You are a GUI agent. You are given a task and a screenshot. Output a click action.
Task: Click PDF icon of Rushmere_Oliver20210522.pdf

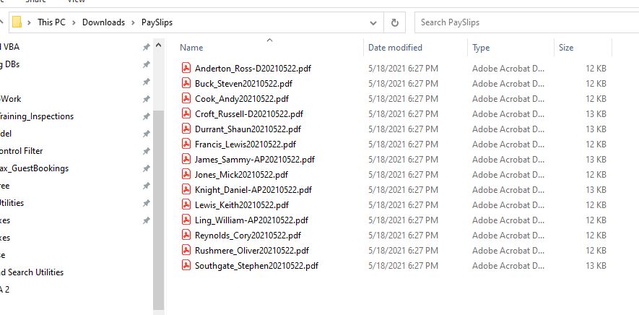coord(186,250)
